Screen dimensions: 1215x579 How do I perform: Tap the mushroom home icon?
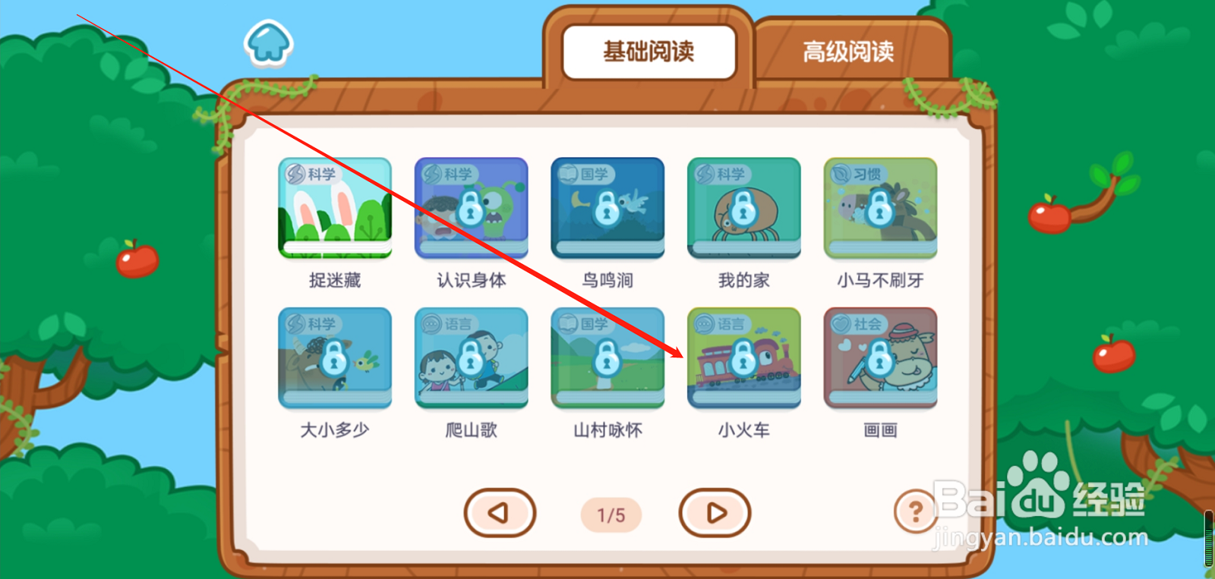(x=269, y=42)
